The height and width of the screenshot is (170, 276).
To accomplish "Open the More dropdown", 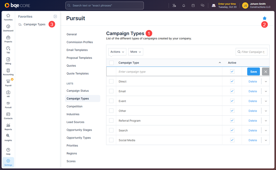I will [x=136, y=52].
